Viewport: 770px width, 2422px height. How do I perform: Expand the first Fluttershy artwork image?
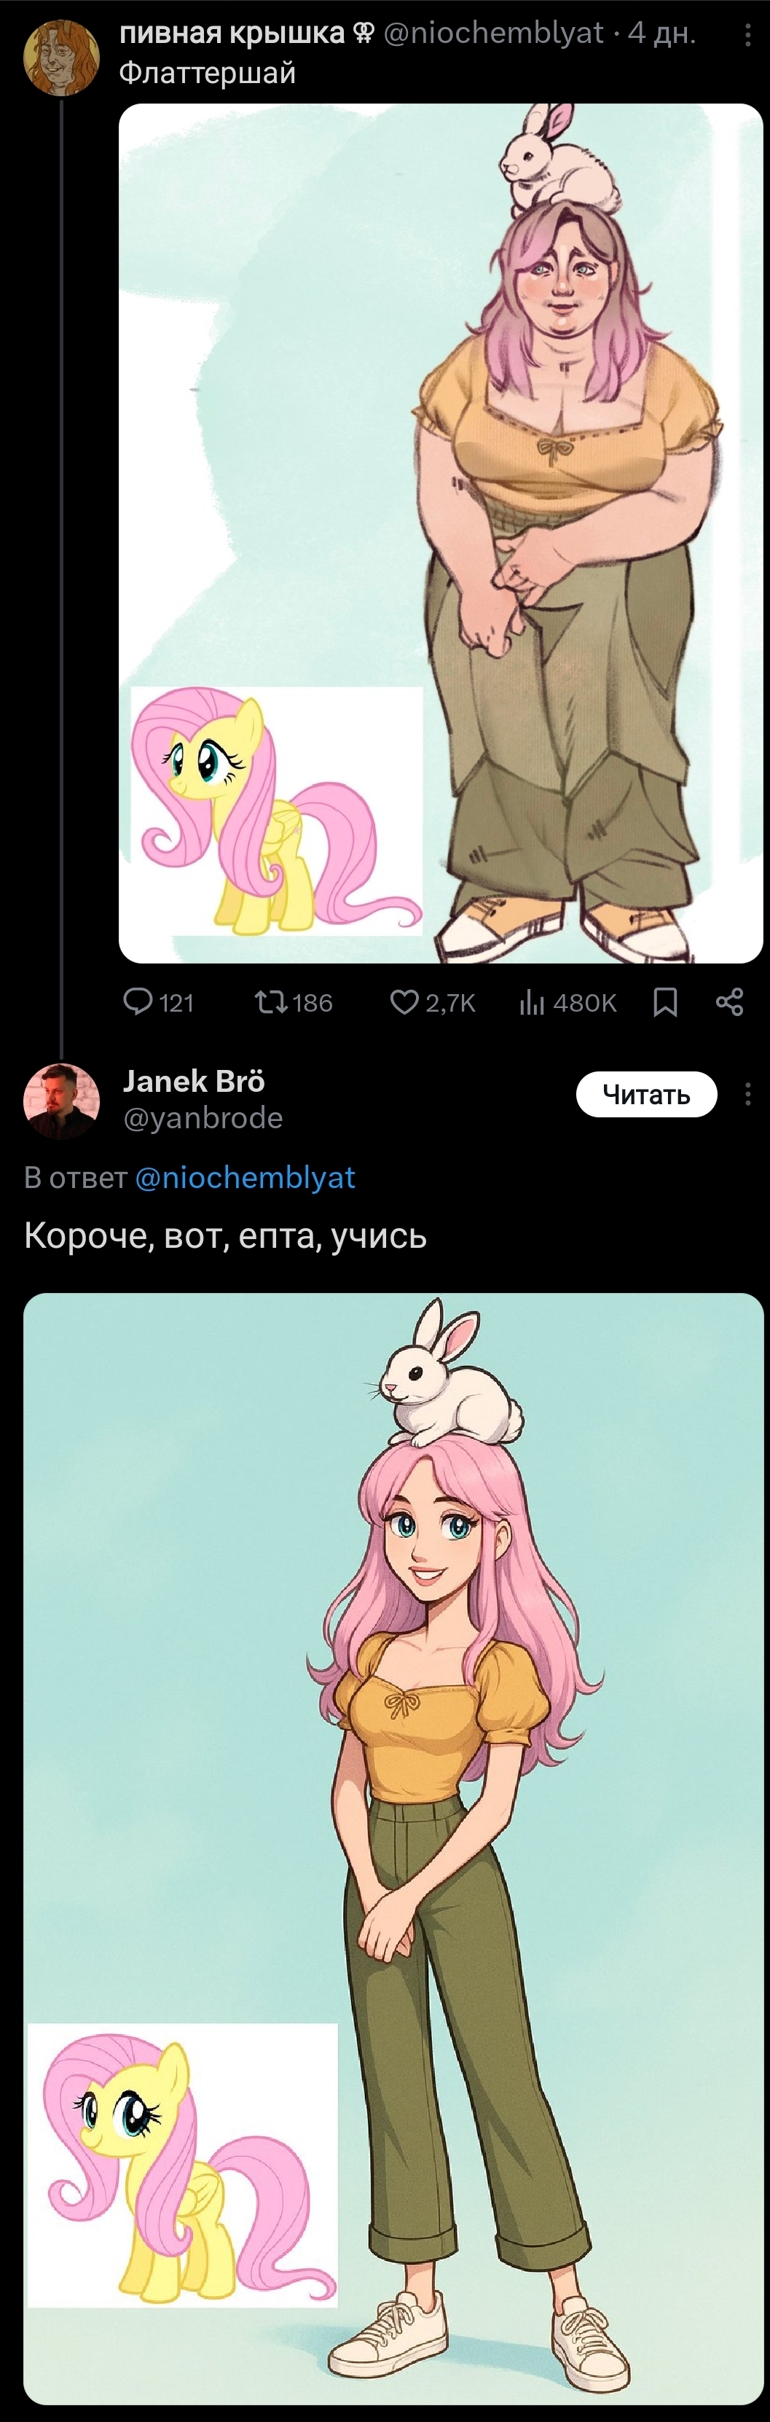(x=440, y=533)
